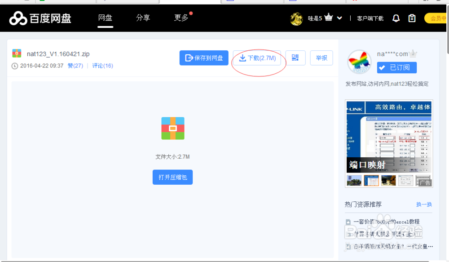The image size is (449, 262).
Task: Open the excel教程 recommended resource
Action: [386, 222]
